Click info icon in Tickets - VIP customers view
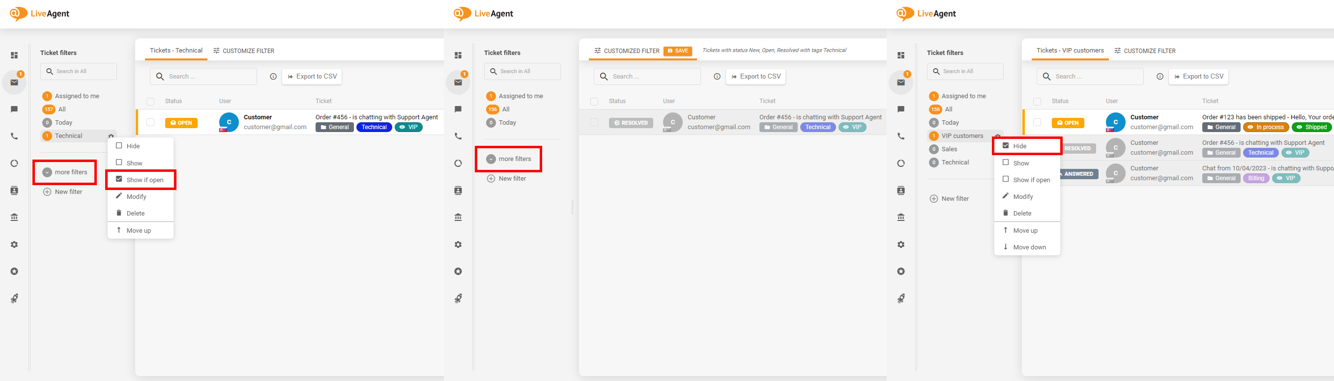The height and width of the screenshot is (381, 1334). click(1160, 77)
